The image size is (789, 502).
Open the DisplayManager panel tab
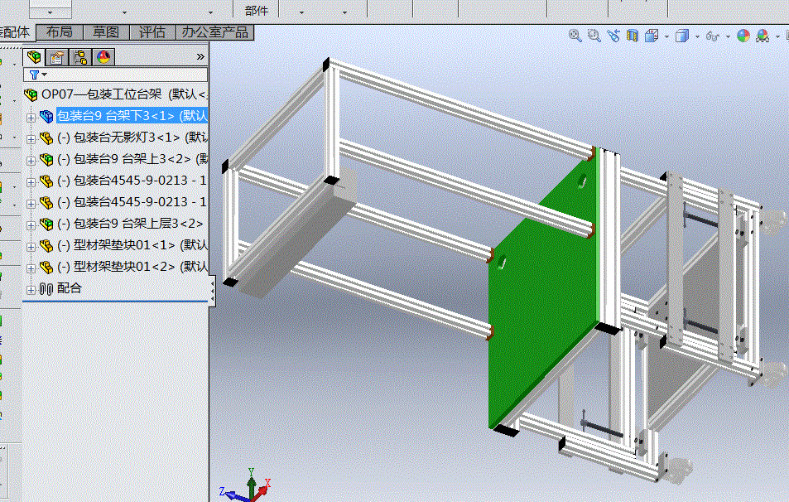click(x=103, y=57)
